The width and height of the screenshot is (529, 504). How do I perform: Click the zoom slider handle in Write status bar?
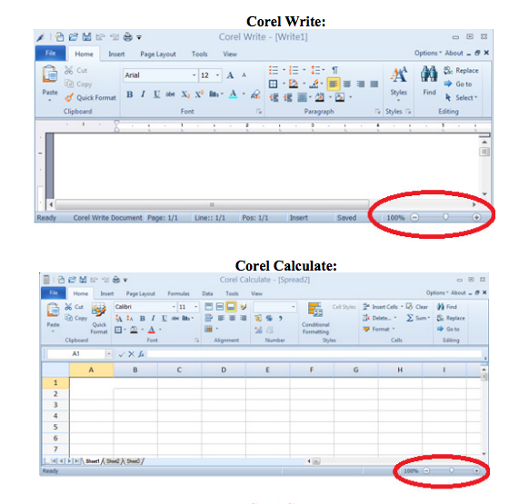[445, 217]
